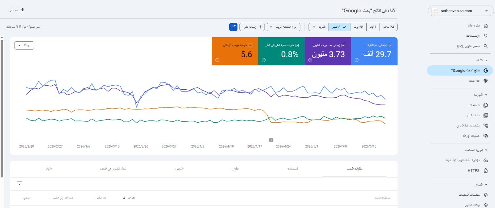
Task: Switch to the Pages tab
Action: coord(293,169)
